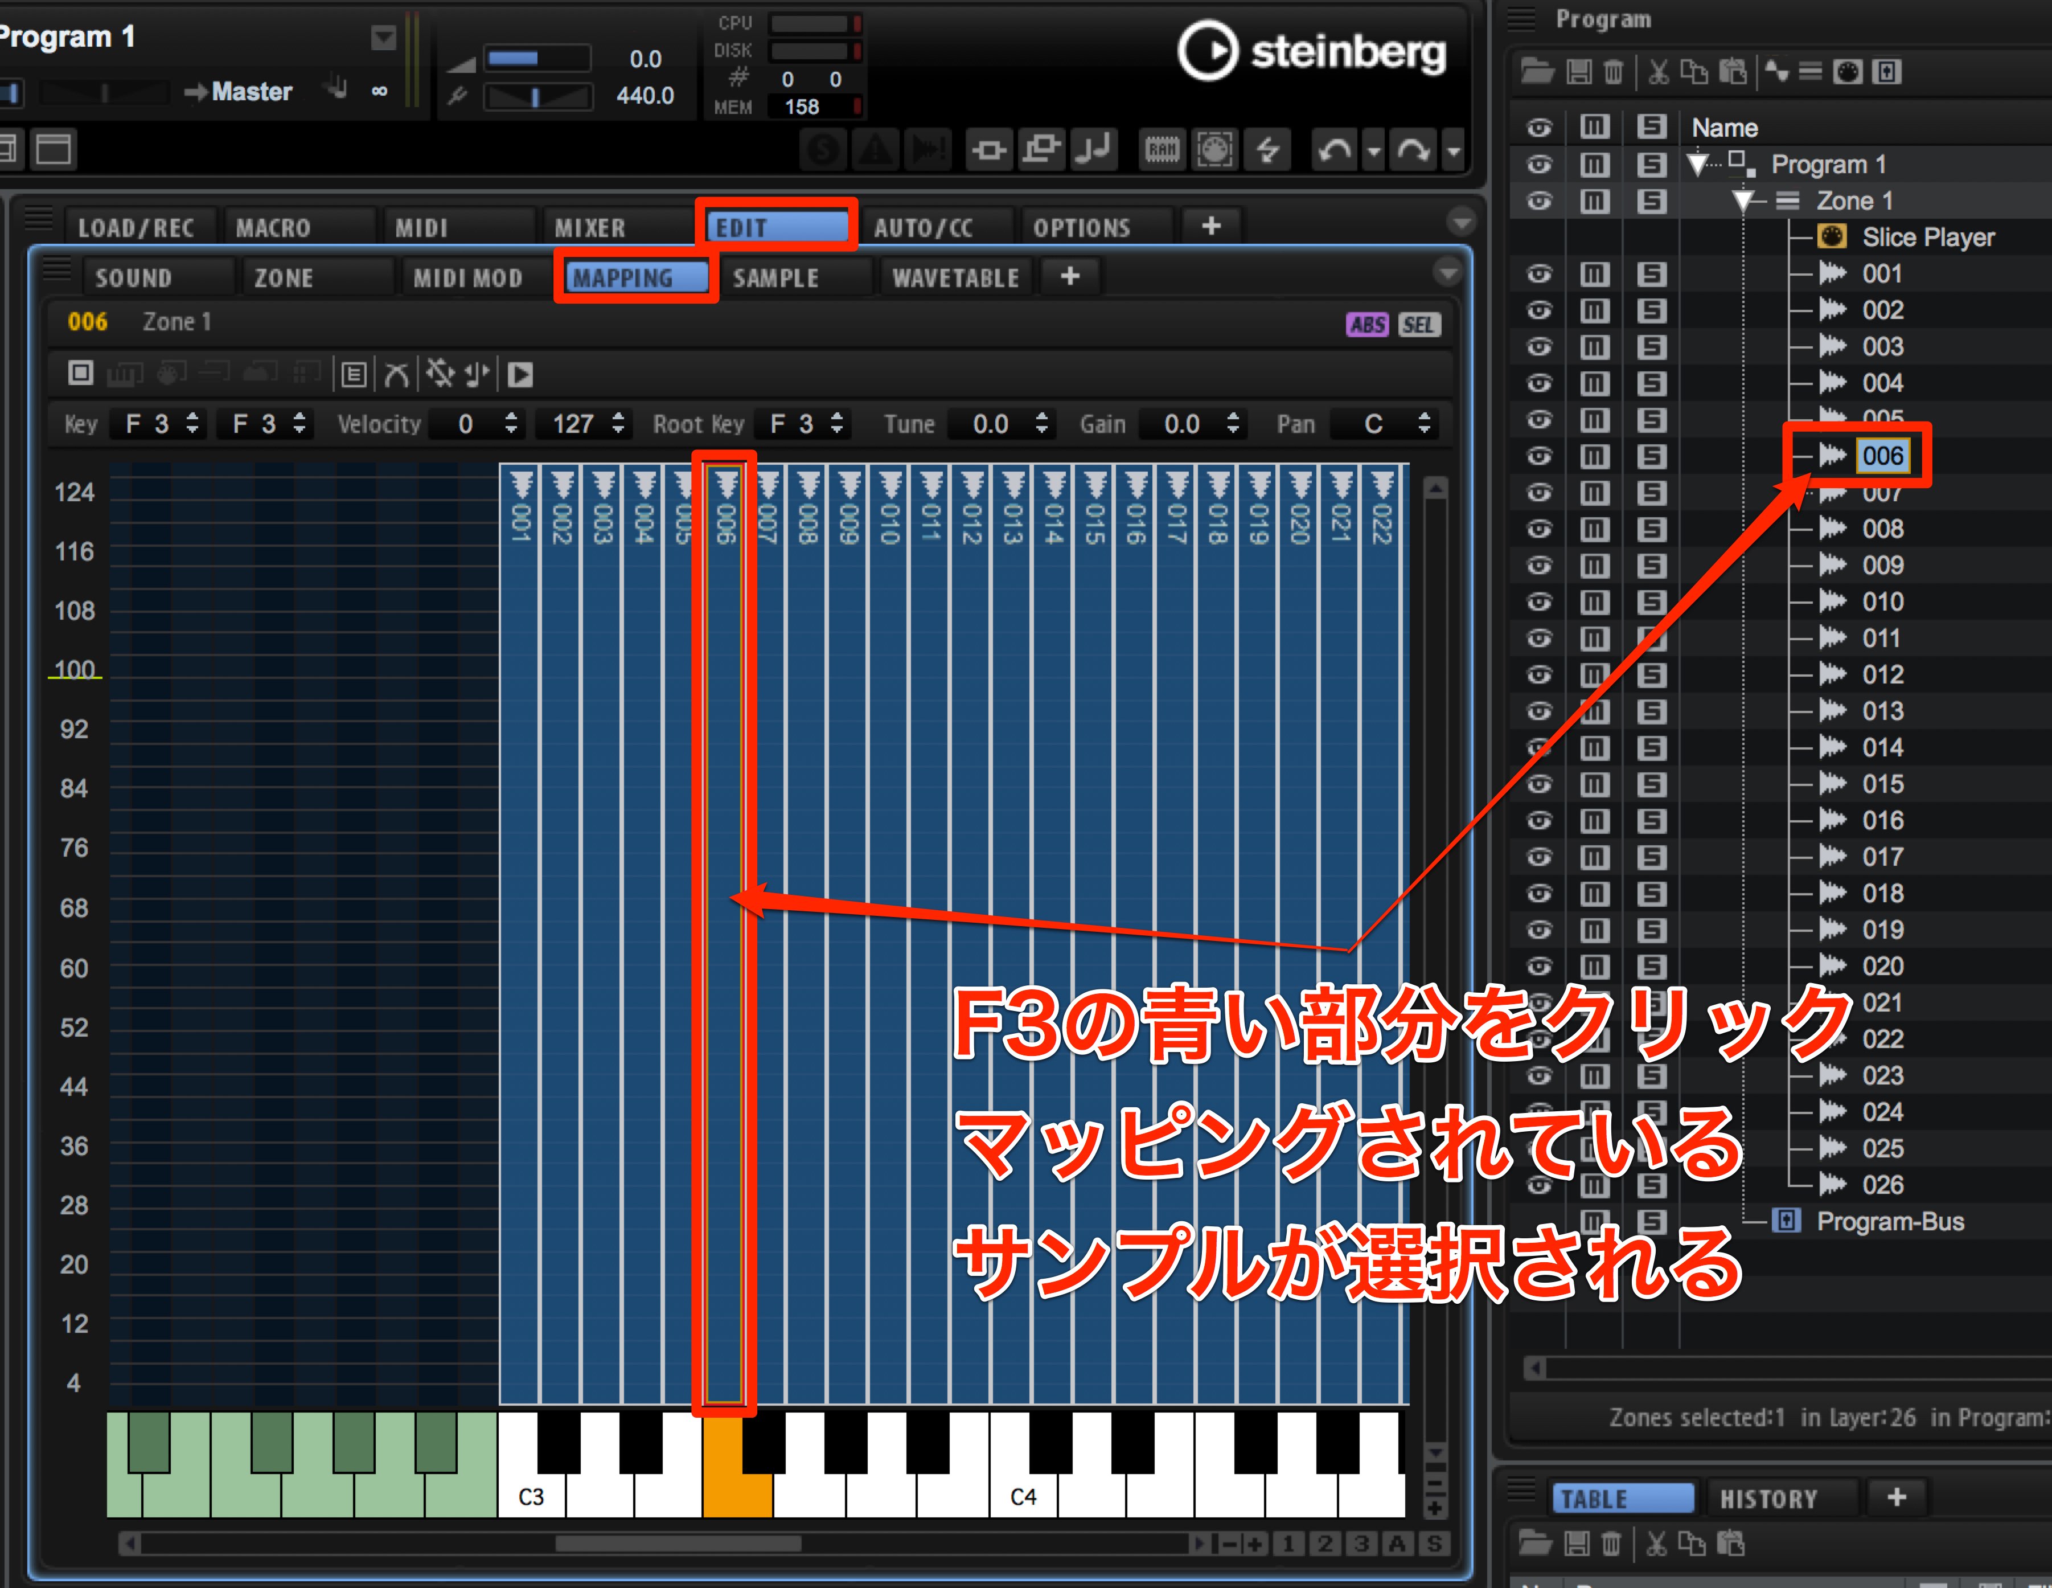Toggle the SEL button in mapping header
The height and width of the screenshot is (1588, 2052).
coord(1419,324)
